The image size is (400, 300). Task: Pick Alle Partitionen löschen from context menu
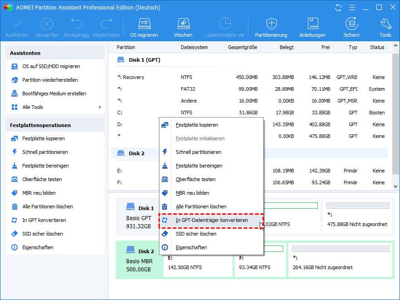tap(201, 207)
